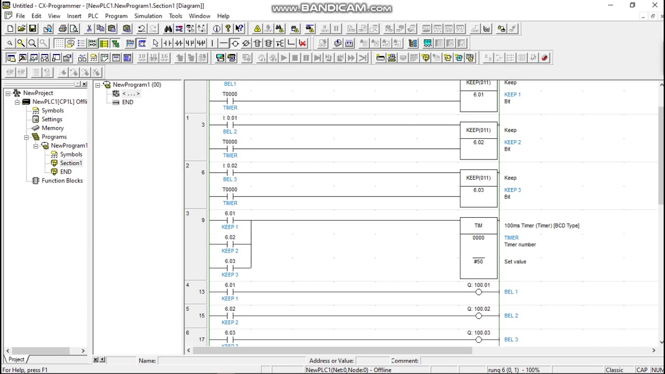The width and height of the screenshot is (665, 374).
Task: Select Memory in the project tree
Action: tap(52, 128)
